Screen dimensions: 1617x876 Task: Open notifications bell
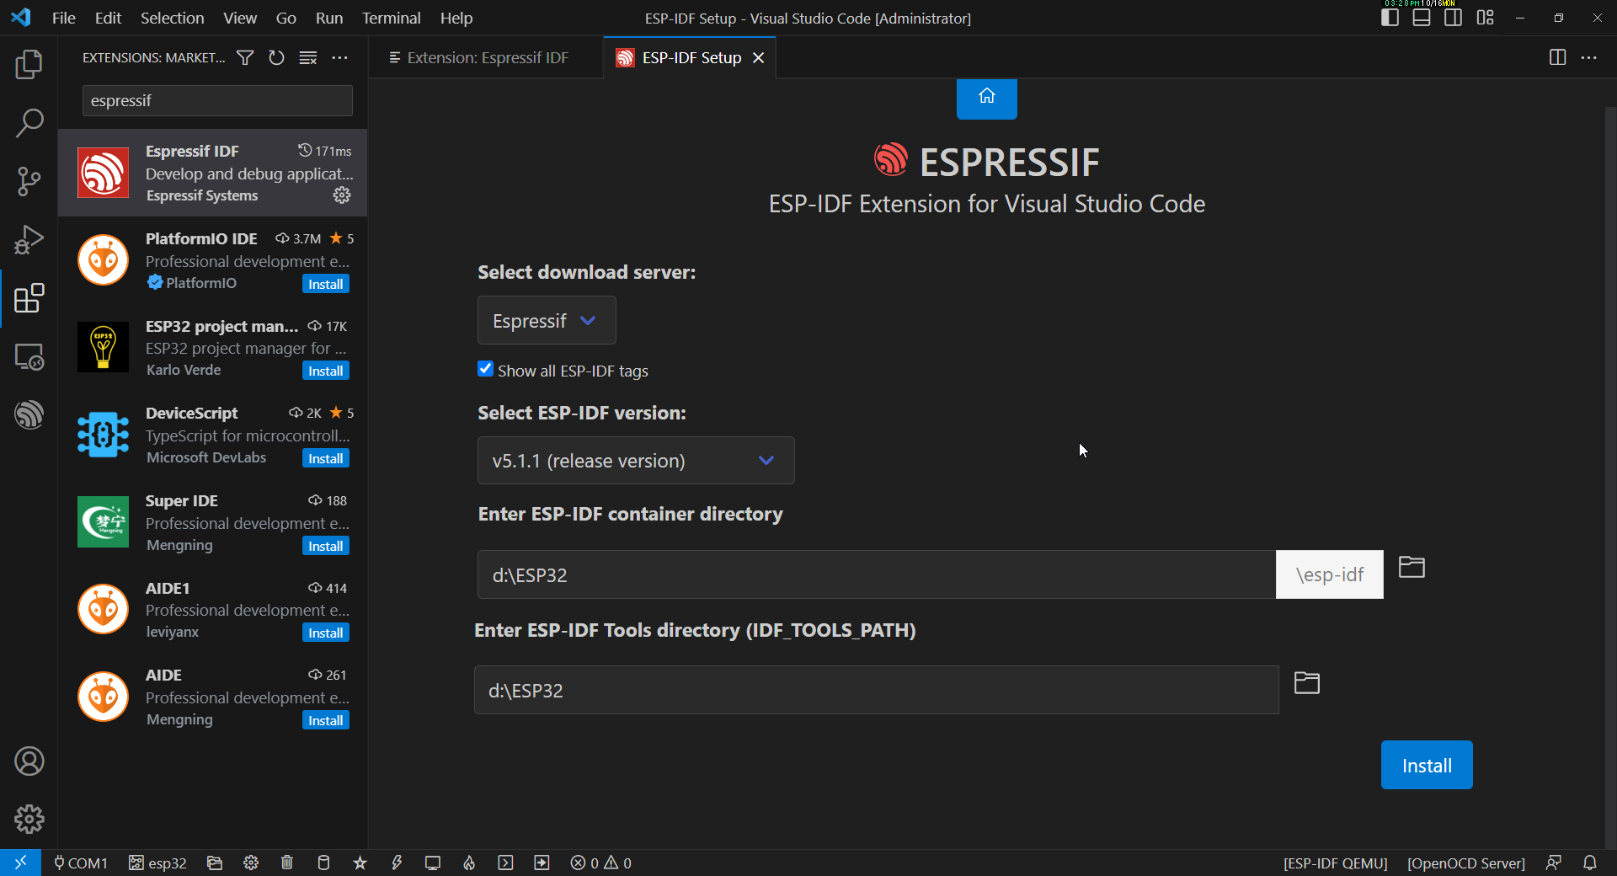(1589, 863)
